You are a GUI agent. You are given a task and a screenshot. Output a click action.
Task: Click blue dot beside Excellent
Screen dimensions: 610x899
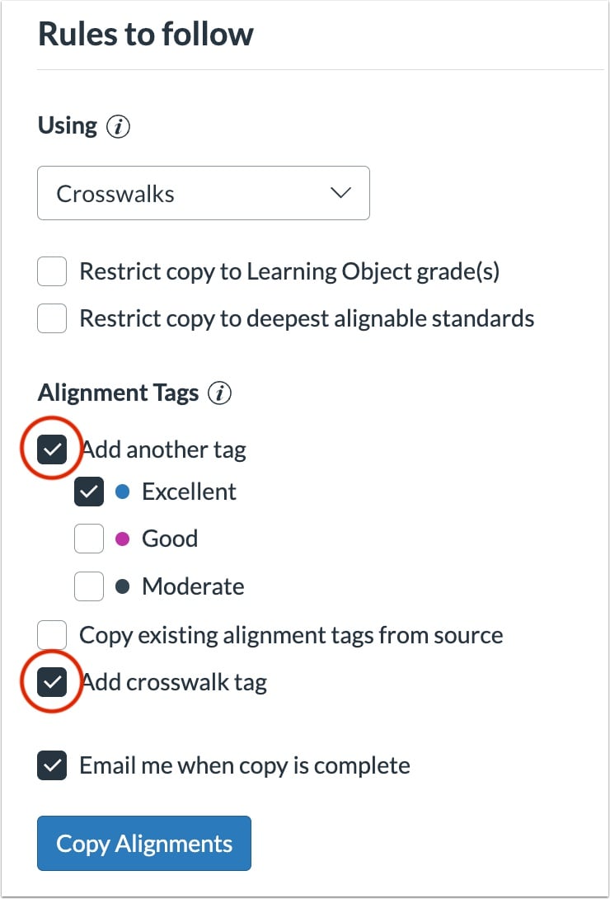123,492
